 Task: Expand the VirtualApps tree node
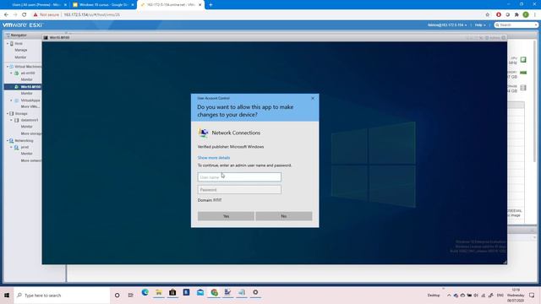coord(11,100)
